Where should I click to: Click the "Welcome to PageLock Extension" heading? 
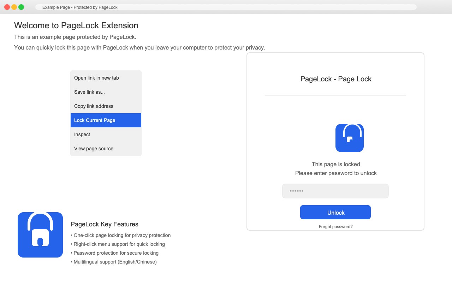tap(76, 25)
